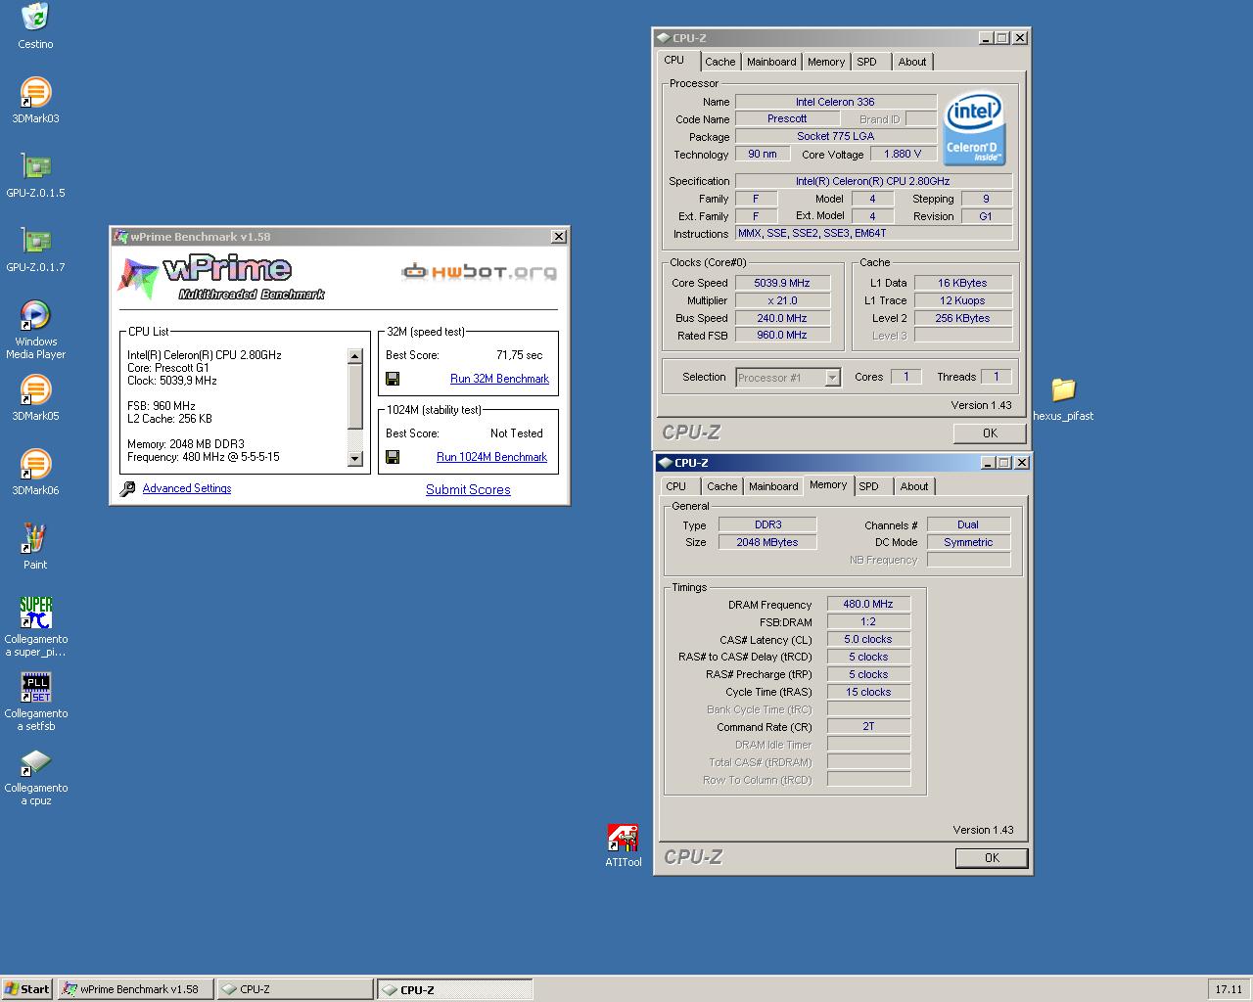Viewport: 1253px width, 1002px height.
Task: Open the Cestino recycle bin icon
Action: click(x=35, y=18)
